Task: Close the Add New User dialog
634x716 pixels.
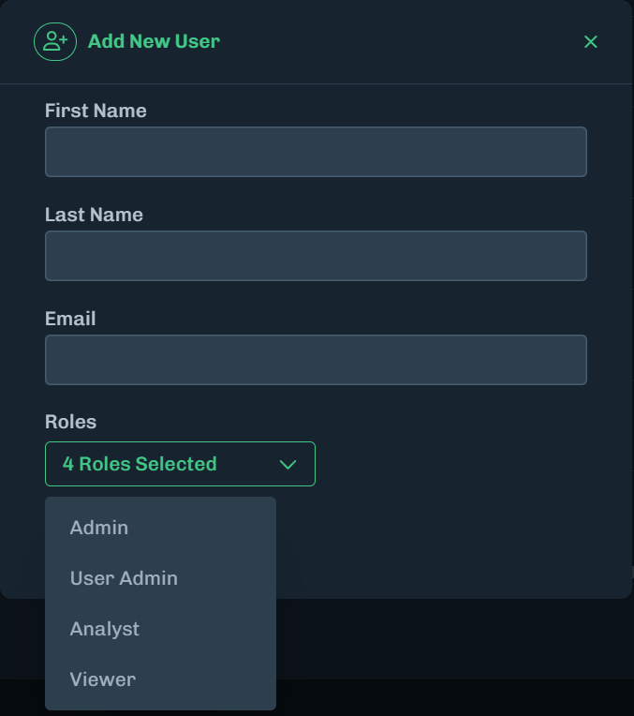Action: [x=591, y=41]
